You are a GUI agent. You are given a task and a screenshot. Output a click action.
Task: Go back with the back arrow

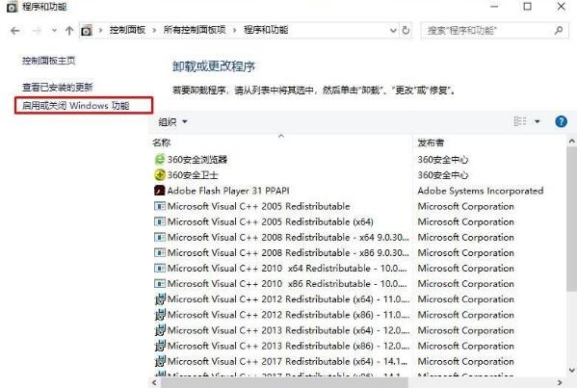click(x=15, y=31)
